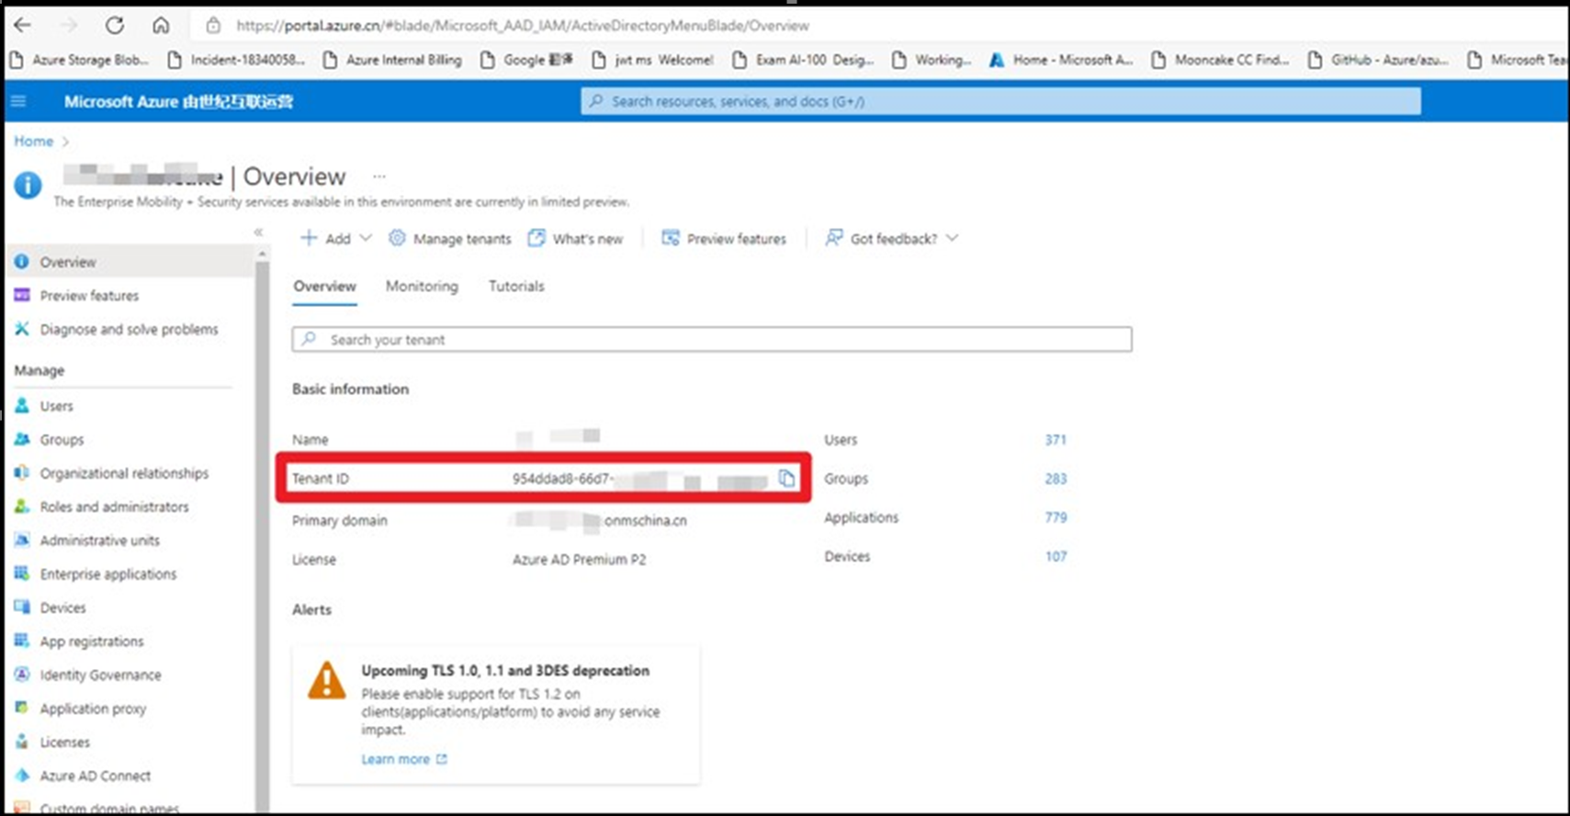Click Home breadcrumb link
Image resolution: width=1570 pixels, height=816 pixels.
[x=33, y=142]
